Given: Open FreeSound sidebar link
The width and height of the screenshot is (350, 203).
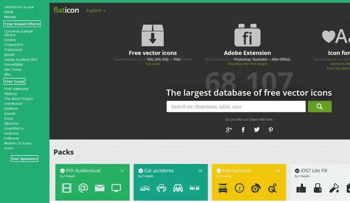Looking at the screenshot, I should pos(13,50).
